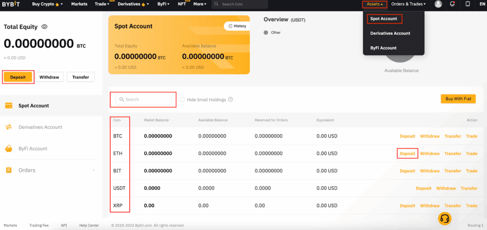
Task: Open the headset support chat button
Action: click(445, 218)
